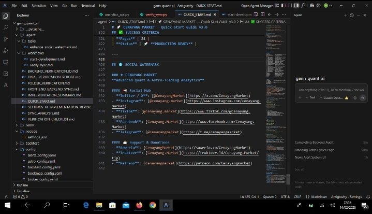The width and height of the screenshot is (372, 214).
Task: Open agent conversation history icon
Action: 352,15
